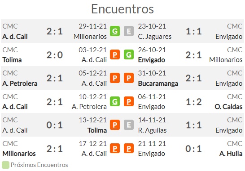Click gray E badge for C. Jaguares match
The width and height of the screenshot is (245, 171).
[129, 31]
